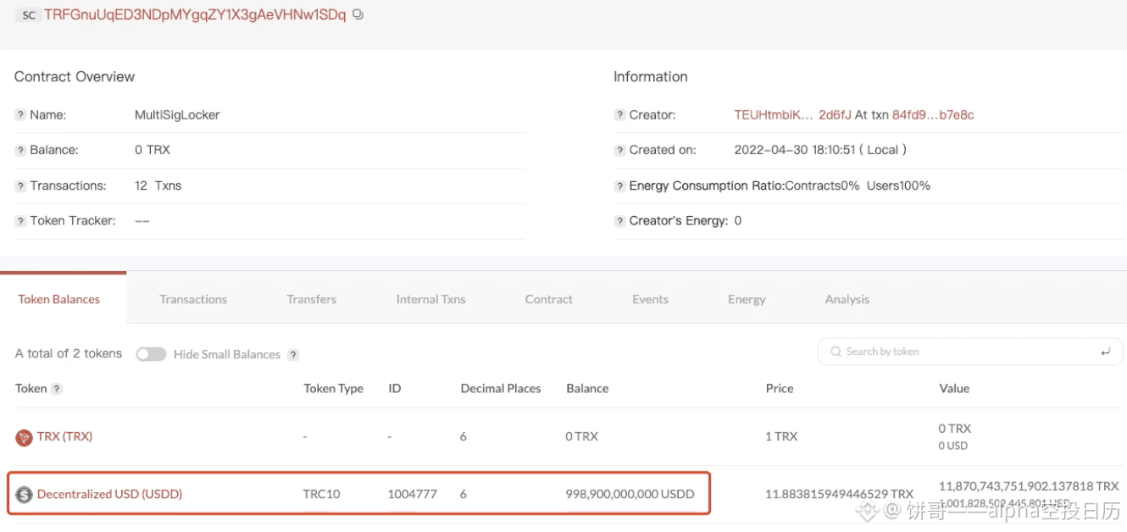Switch to the Events tab
1127x532 pixels.
point(650,299)
